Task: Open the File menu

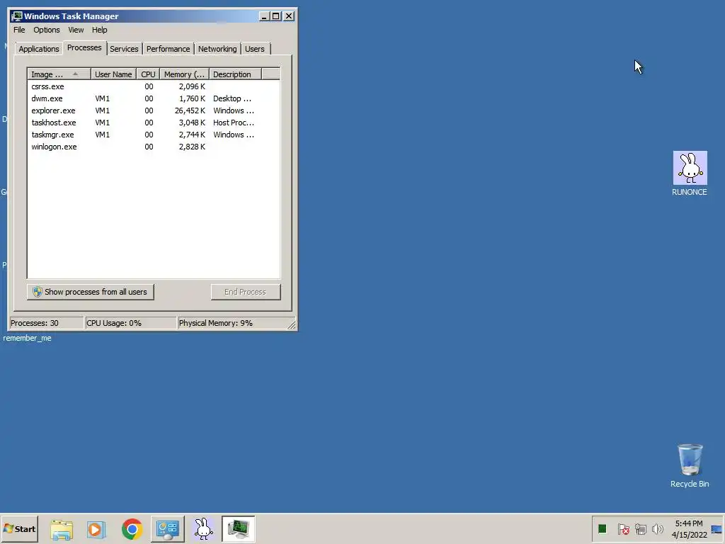Action: click(19, 30)
